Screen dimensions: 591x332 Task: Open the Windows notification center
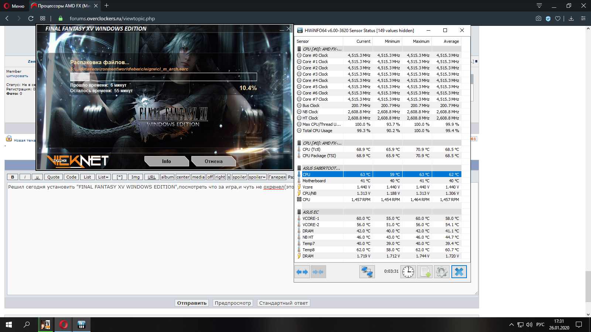point(579,325)
